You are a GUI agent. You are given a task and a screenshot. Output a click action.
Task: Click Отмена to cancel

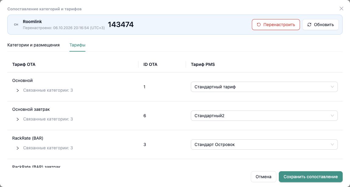pos(263,177)
